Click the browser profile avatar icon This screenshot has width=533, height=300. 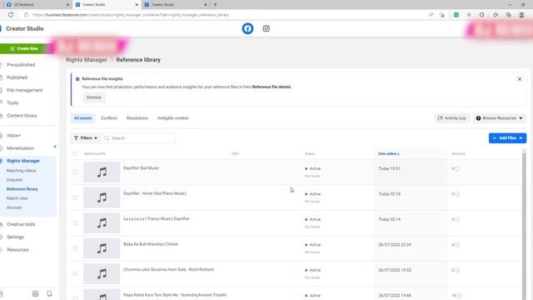(521, 15)
